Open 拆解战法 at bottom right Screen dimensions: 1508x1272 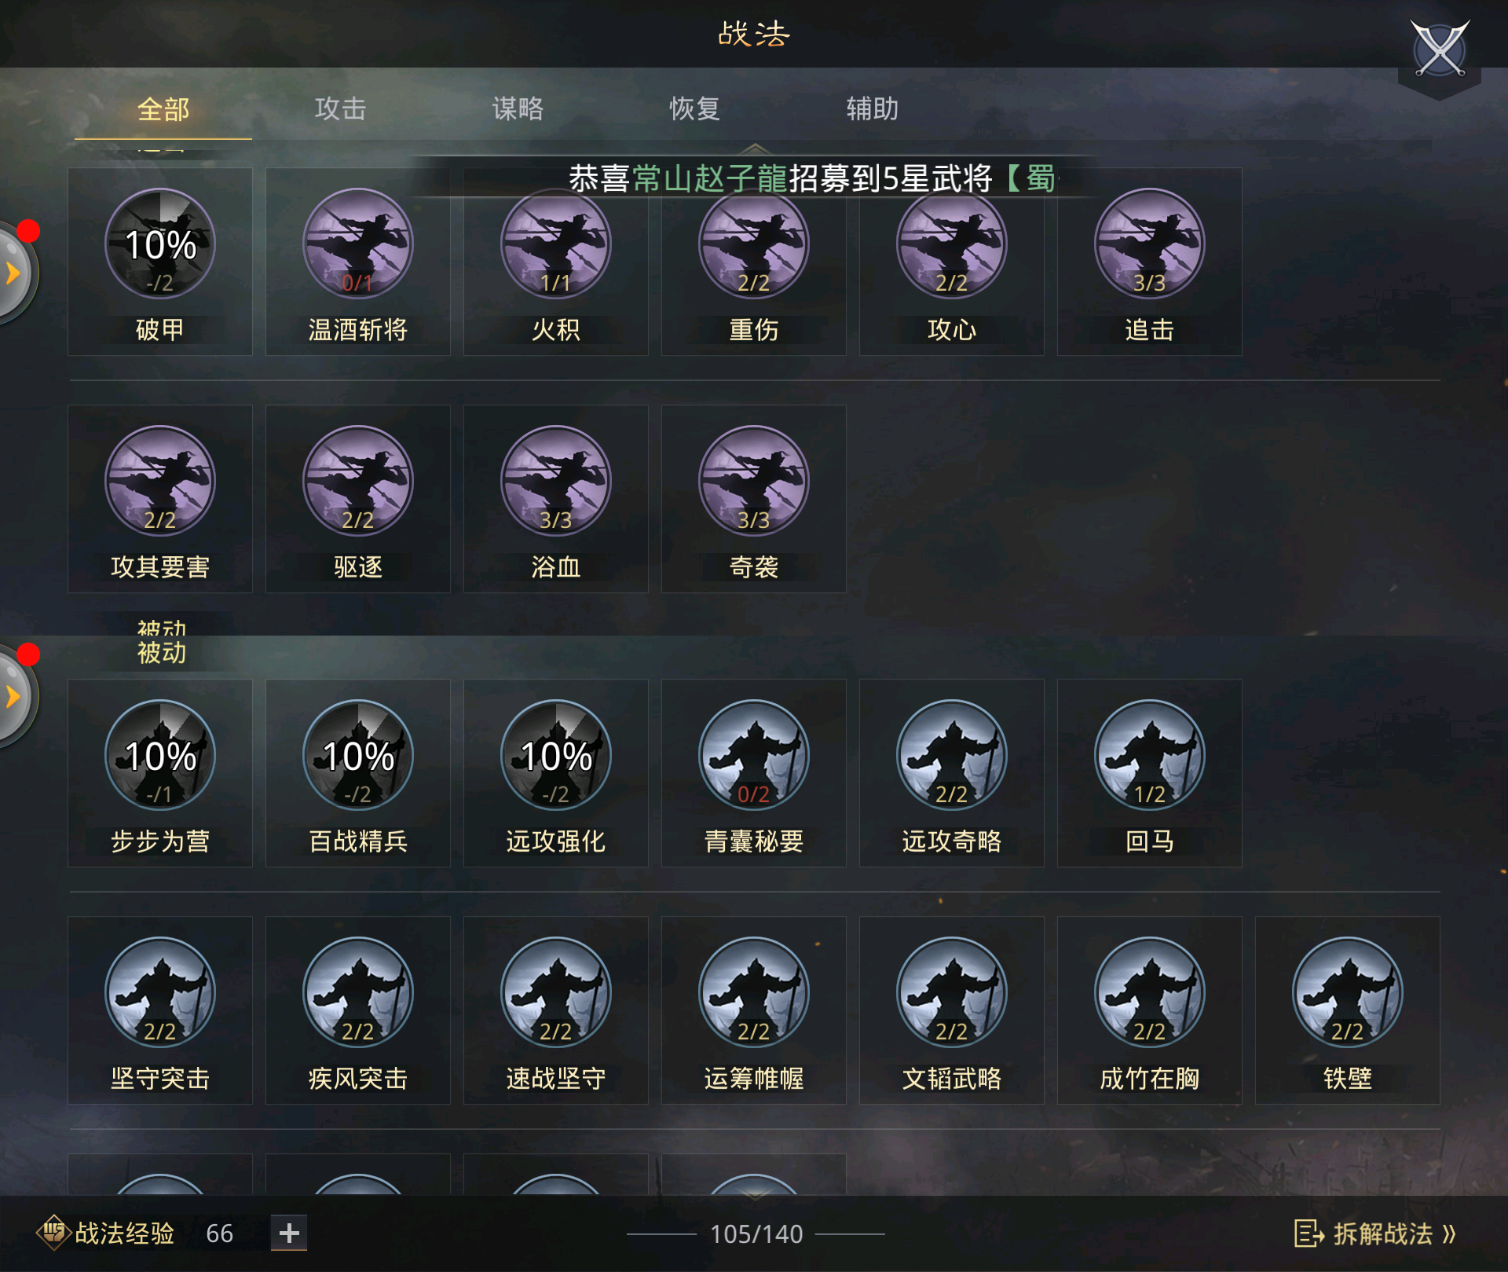click(x=1375, y=1234)
